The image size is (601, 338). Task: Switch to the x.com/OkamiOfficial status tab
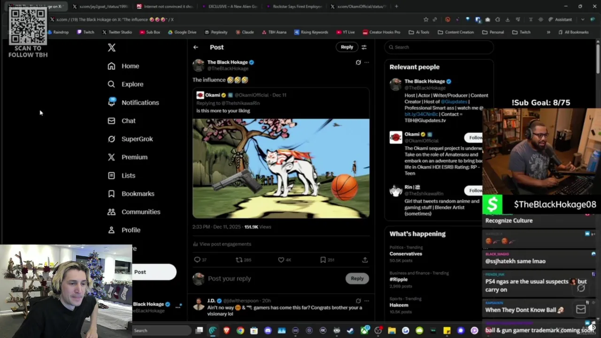[358, 7]
